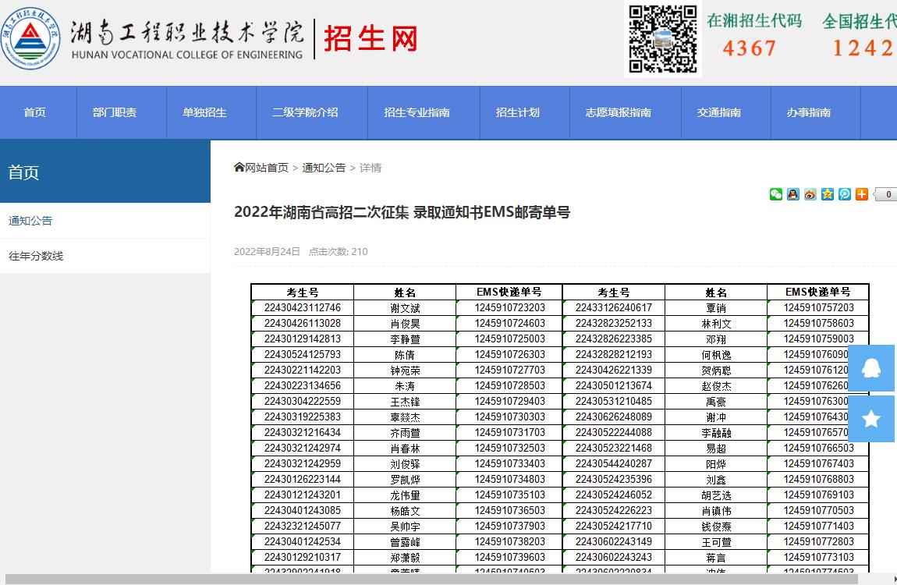
Task: Open 办事指南 navigation menu item
Action: [808, 112]
